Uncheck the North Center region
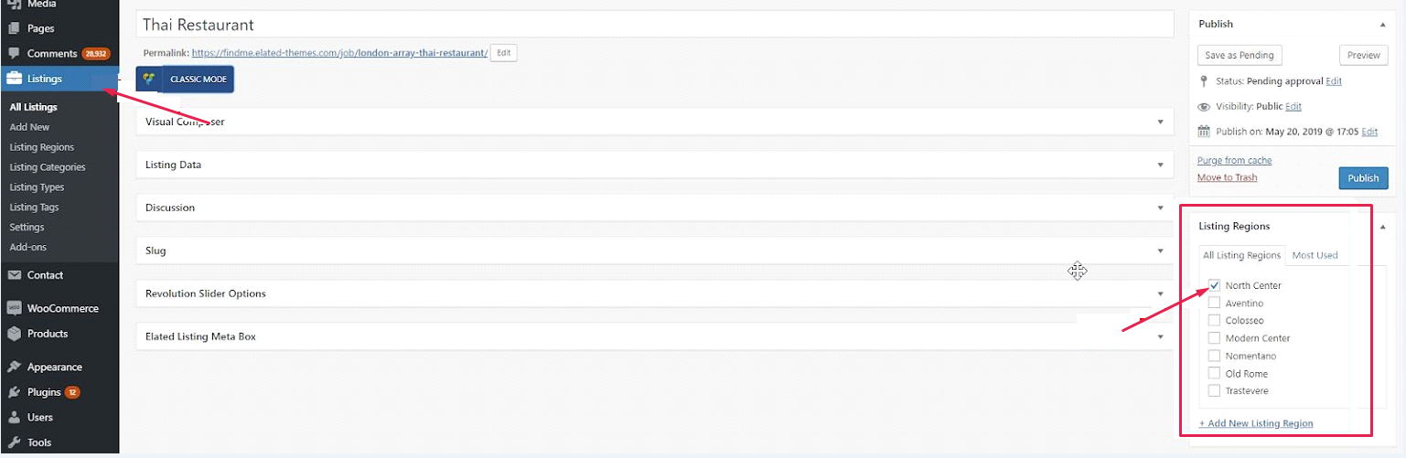The height and width of the screenshot is (458, 1406). tap(1214, 285)
